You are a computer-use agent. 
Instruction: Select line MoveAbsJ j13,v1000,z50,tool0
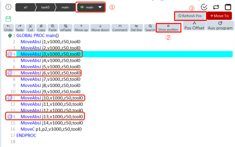tap(52, 117)
